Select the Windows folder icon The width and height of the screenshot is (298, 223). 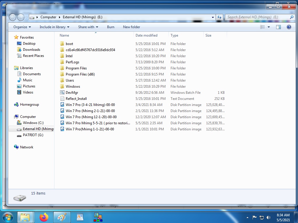click(62, 86)
